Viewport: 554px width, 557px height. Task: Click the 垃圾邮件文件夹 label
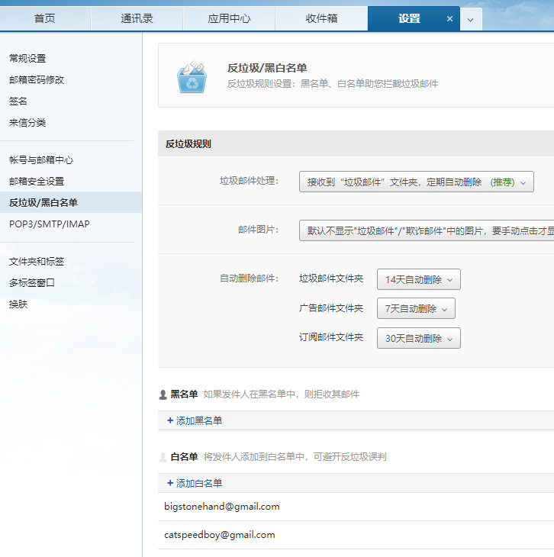331,278
